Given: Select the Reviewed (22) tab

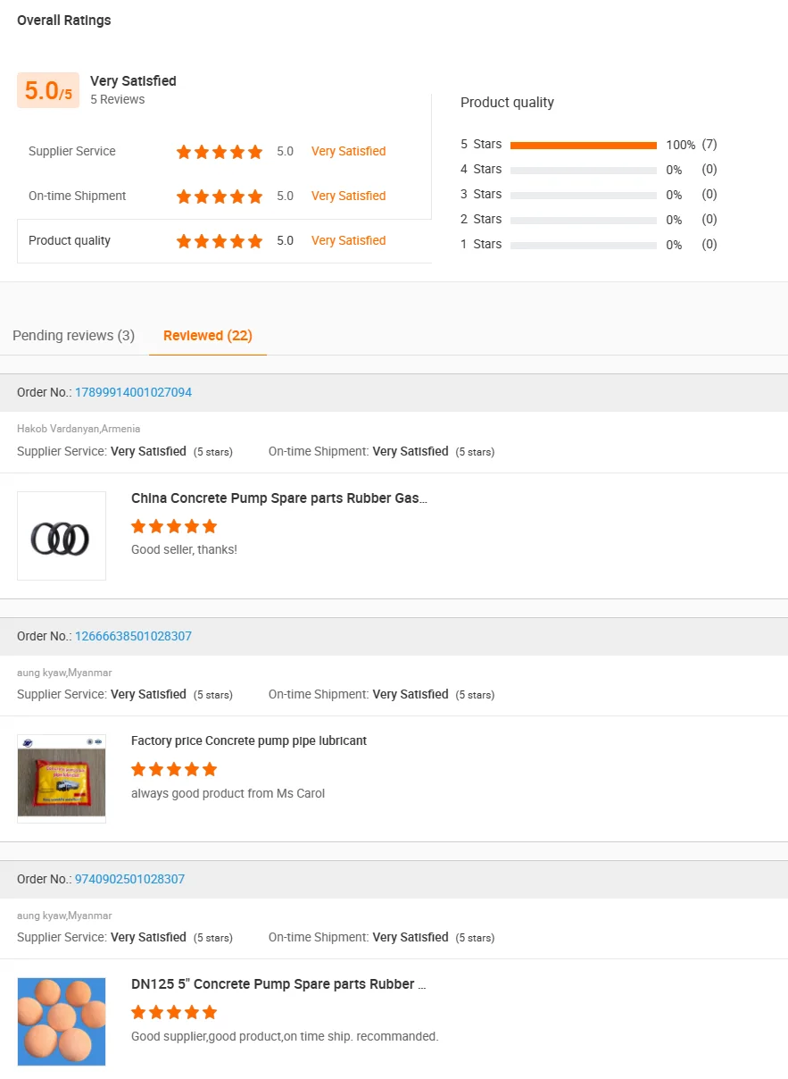Looking at the screenshot, I should (208, 336).
